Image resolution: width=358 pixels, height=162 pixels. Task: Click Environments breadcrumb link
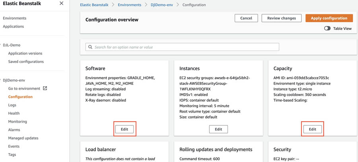[129, 5]
